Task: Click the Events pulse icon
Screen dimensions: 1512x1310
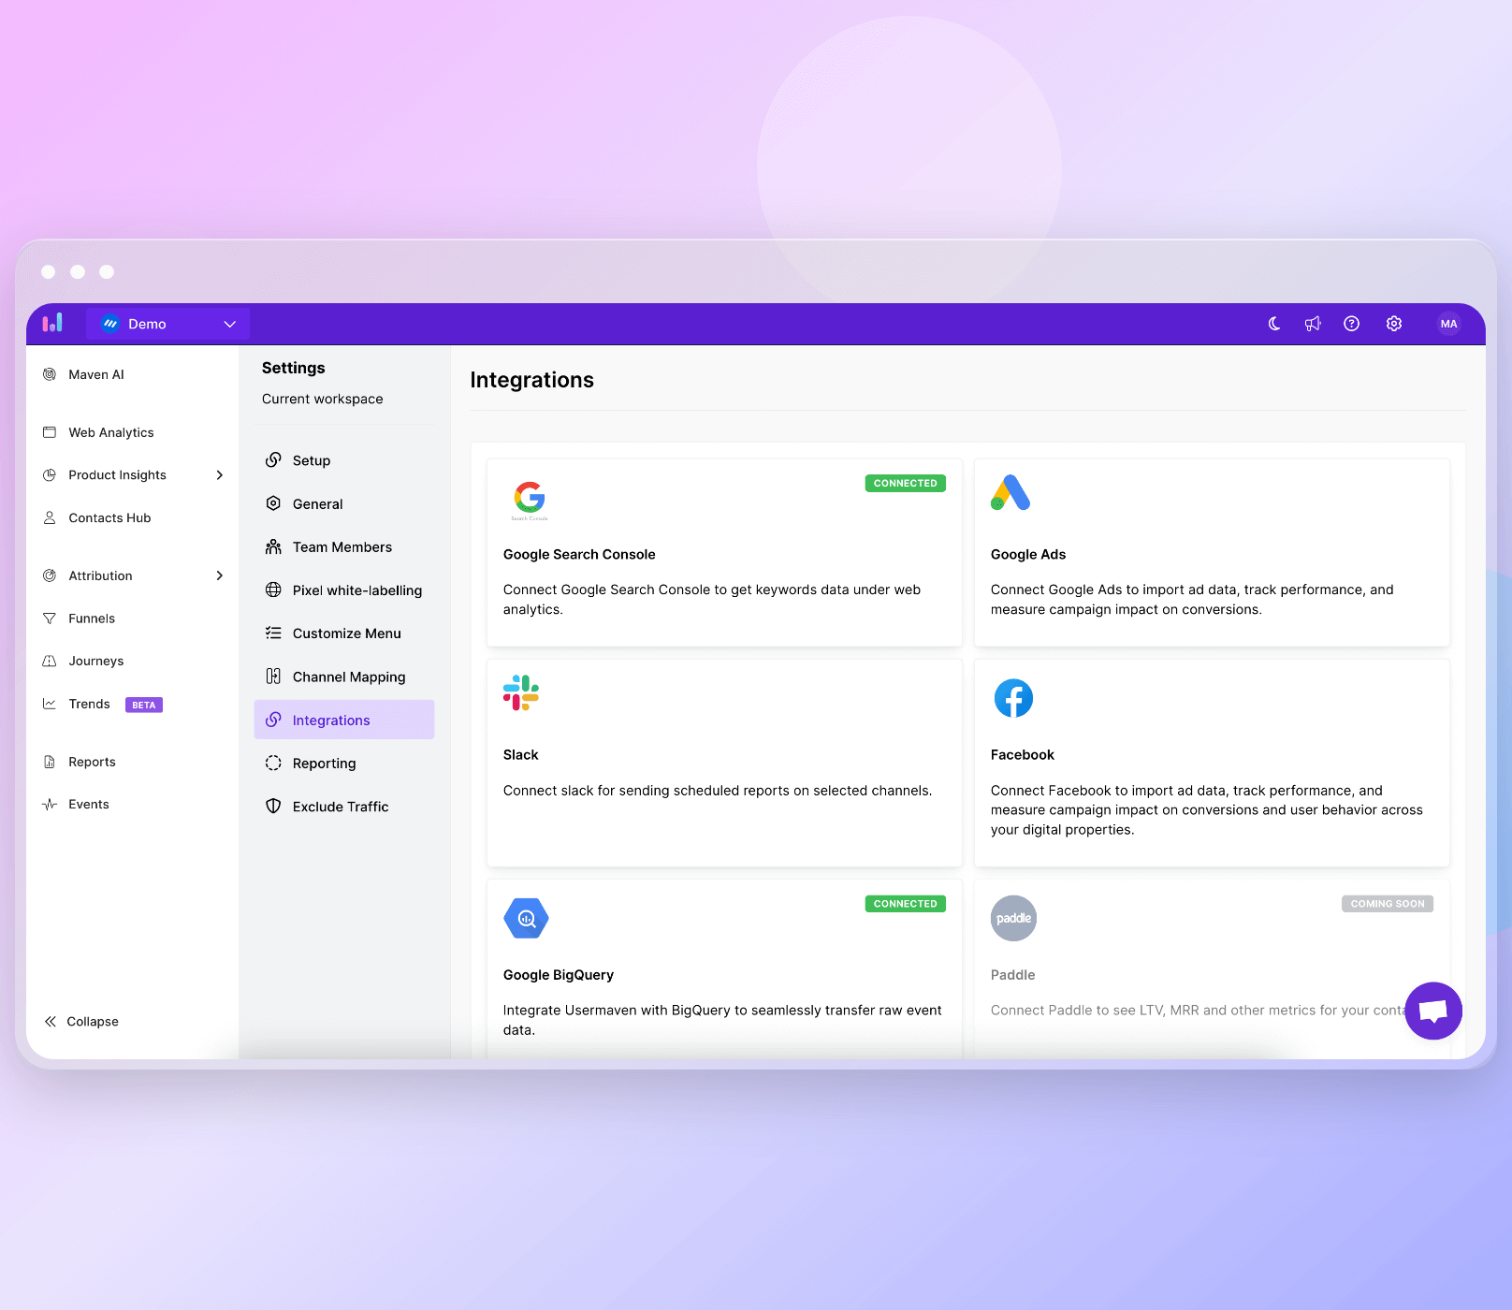Action: click(50, 804)
